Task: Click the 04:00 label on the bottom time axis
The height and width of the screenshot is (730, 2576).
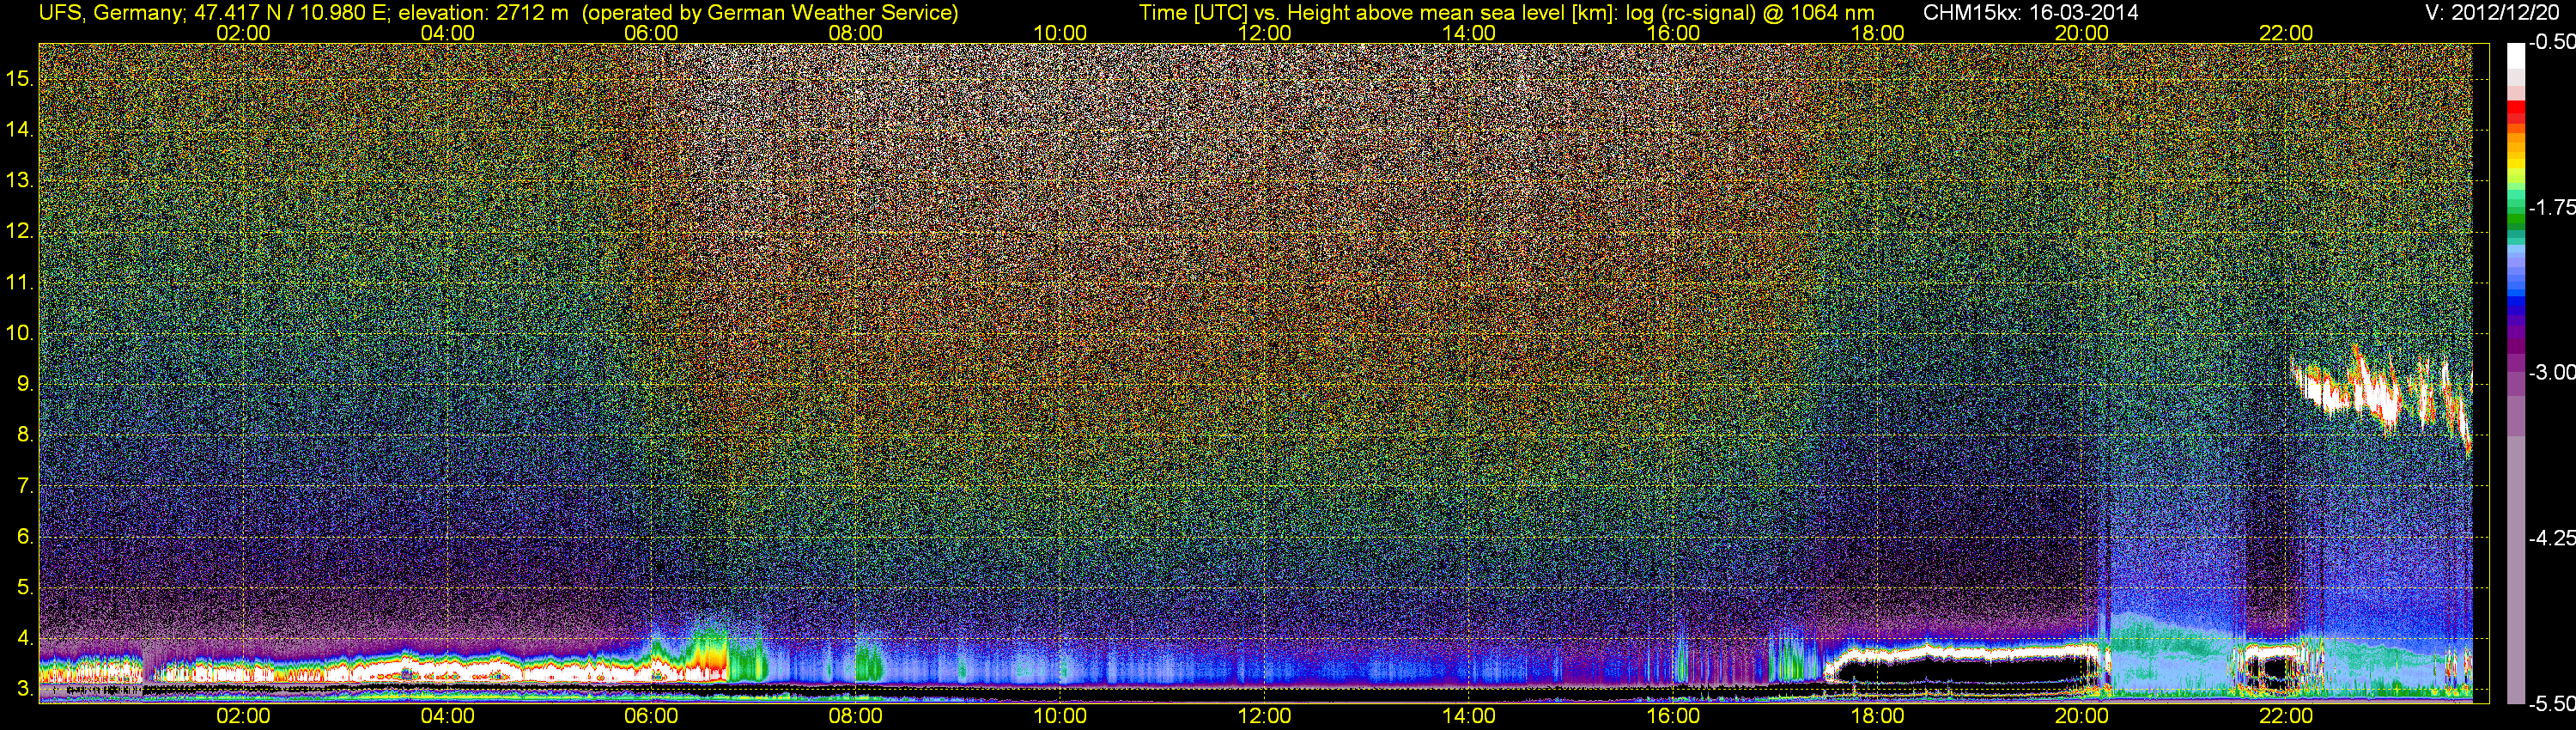Action: click(x=447, y=716)
